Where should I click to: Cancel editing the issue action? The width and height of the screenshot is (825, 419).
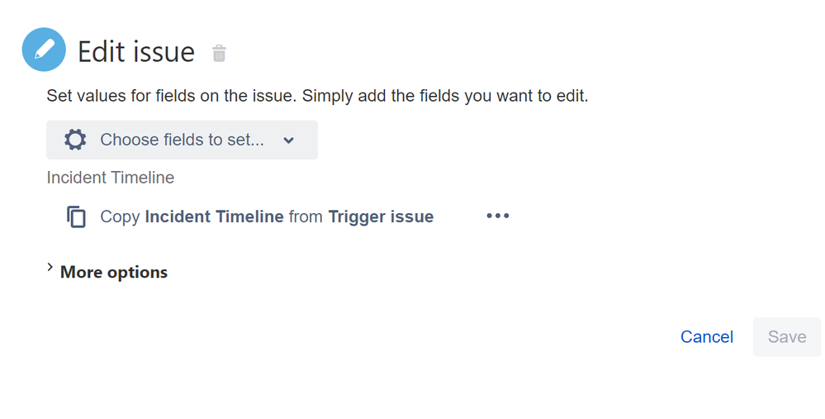pos(707,337)
